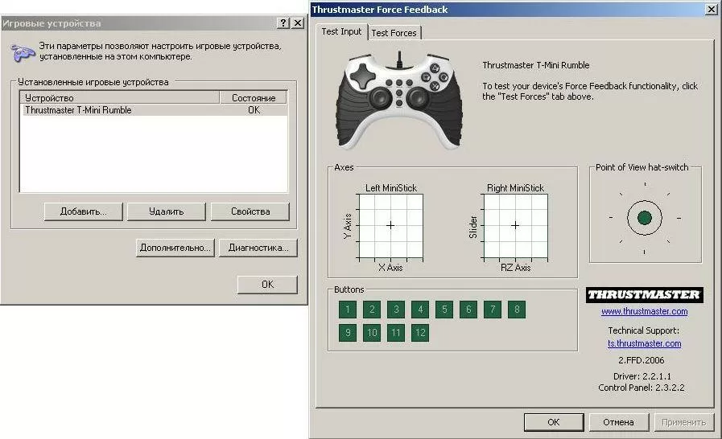Click button indicator 10 in Buttons group
722x439 pixels.
(372, 333)
